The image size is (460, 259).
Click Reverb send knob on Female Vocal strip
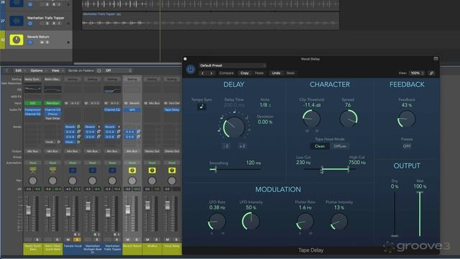[x=78, y=127]
